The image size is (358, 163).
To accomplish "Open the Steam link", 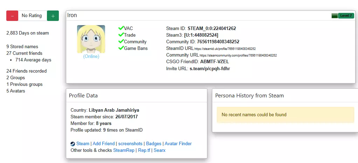I will tap(83, 144).
